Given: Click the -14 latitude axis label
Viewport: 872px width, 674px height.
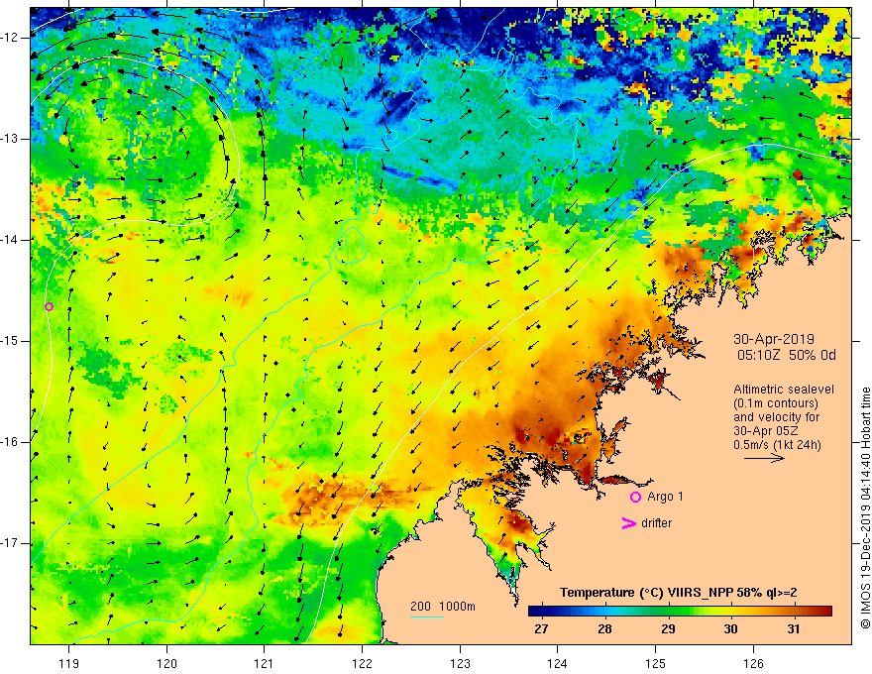Looking at the screenshot, I should click(x=11, y=240).
